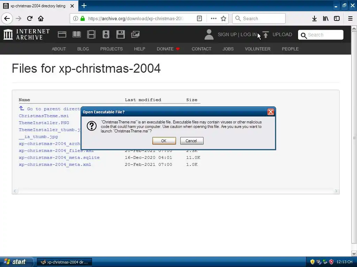Open the __ia_thumb.jpg file link
The height and width of the screenshot is (267, 357).
[38, 137]
